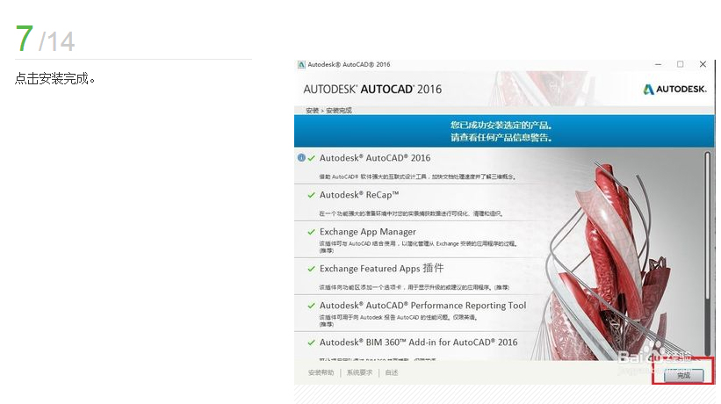Open the 自述 readme link
Viewport: 721px width, 404px height.
point(392,372)
